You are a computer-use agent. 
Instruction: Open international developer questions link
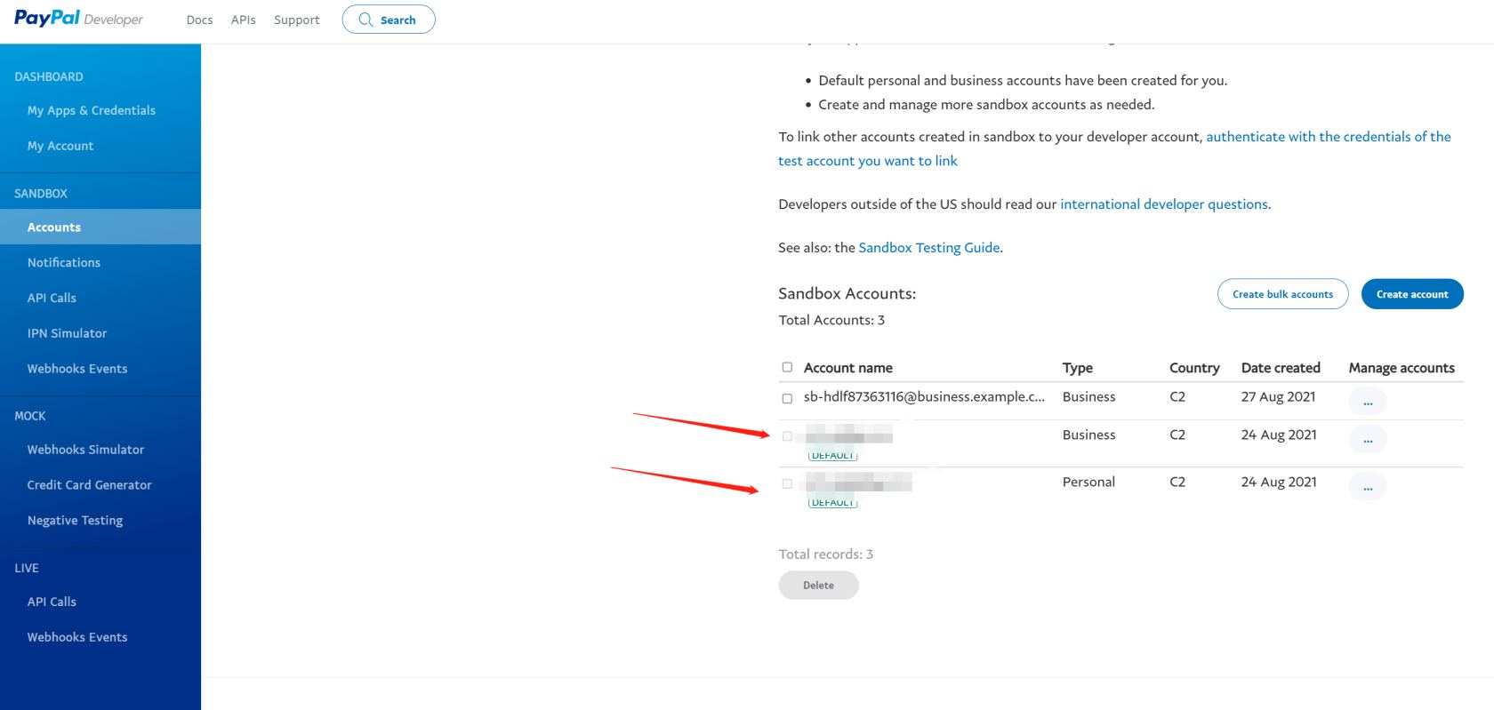pos(1164,204)
